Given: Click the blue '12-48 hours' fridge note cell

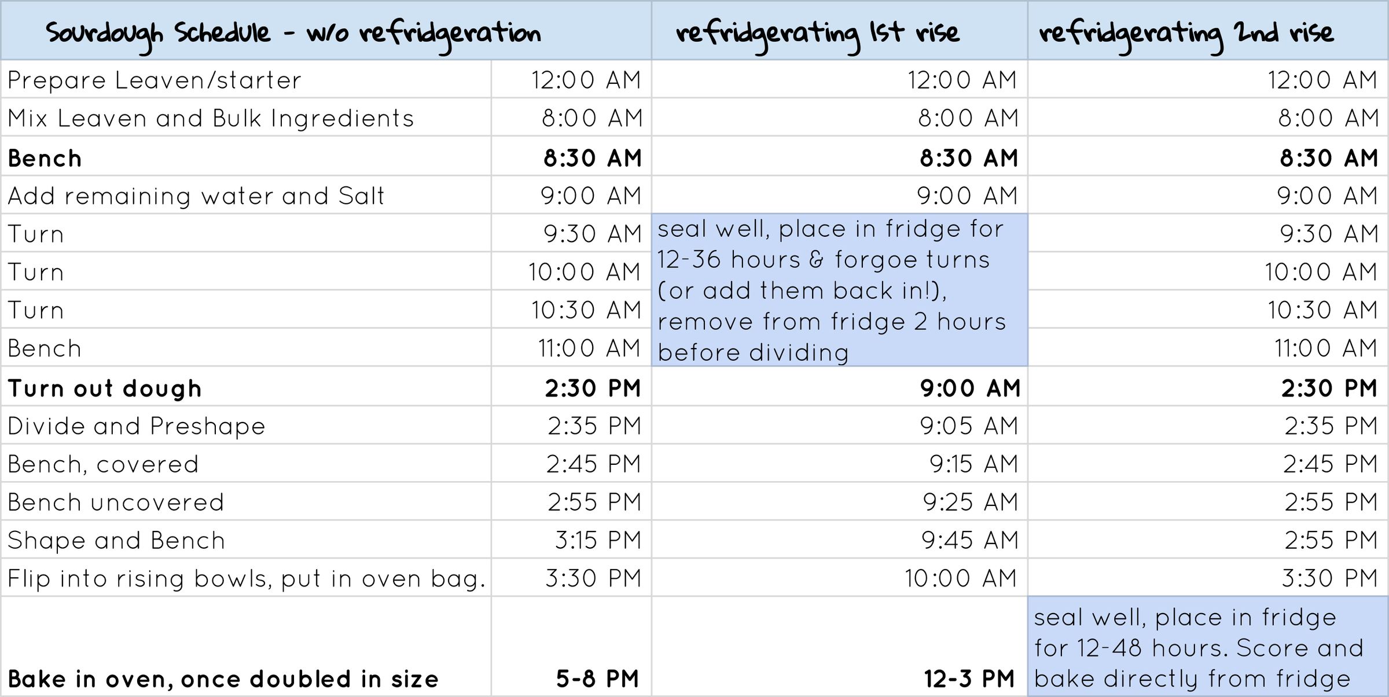Looking at the screenshot, I should point(1207,647).
